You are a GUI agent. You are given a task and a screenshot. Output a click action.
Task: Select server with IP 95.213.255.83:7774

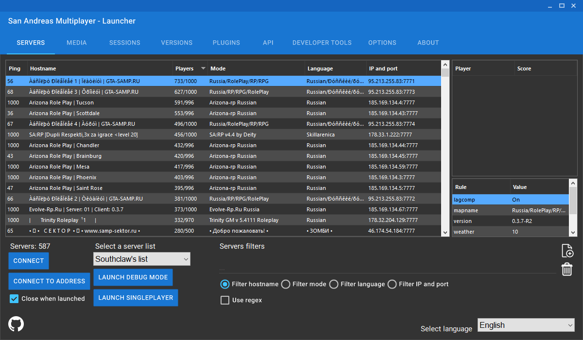(x=223, y=124)
